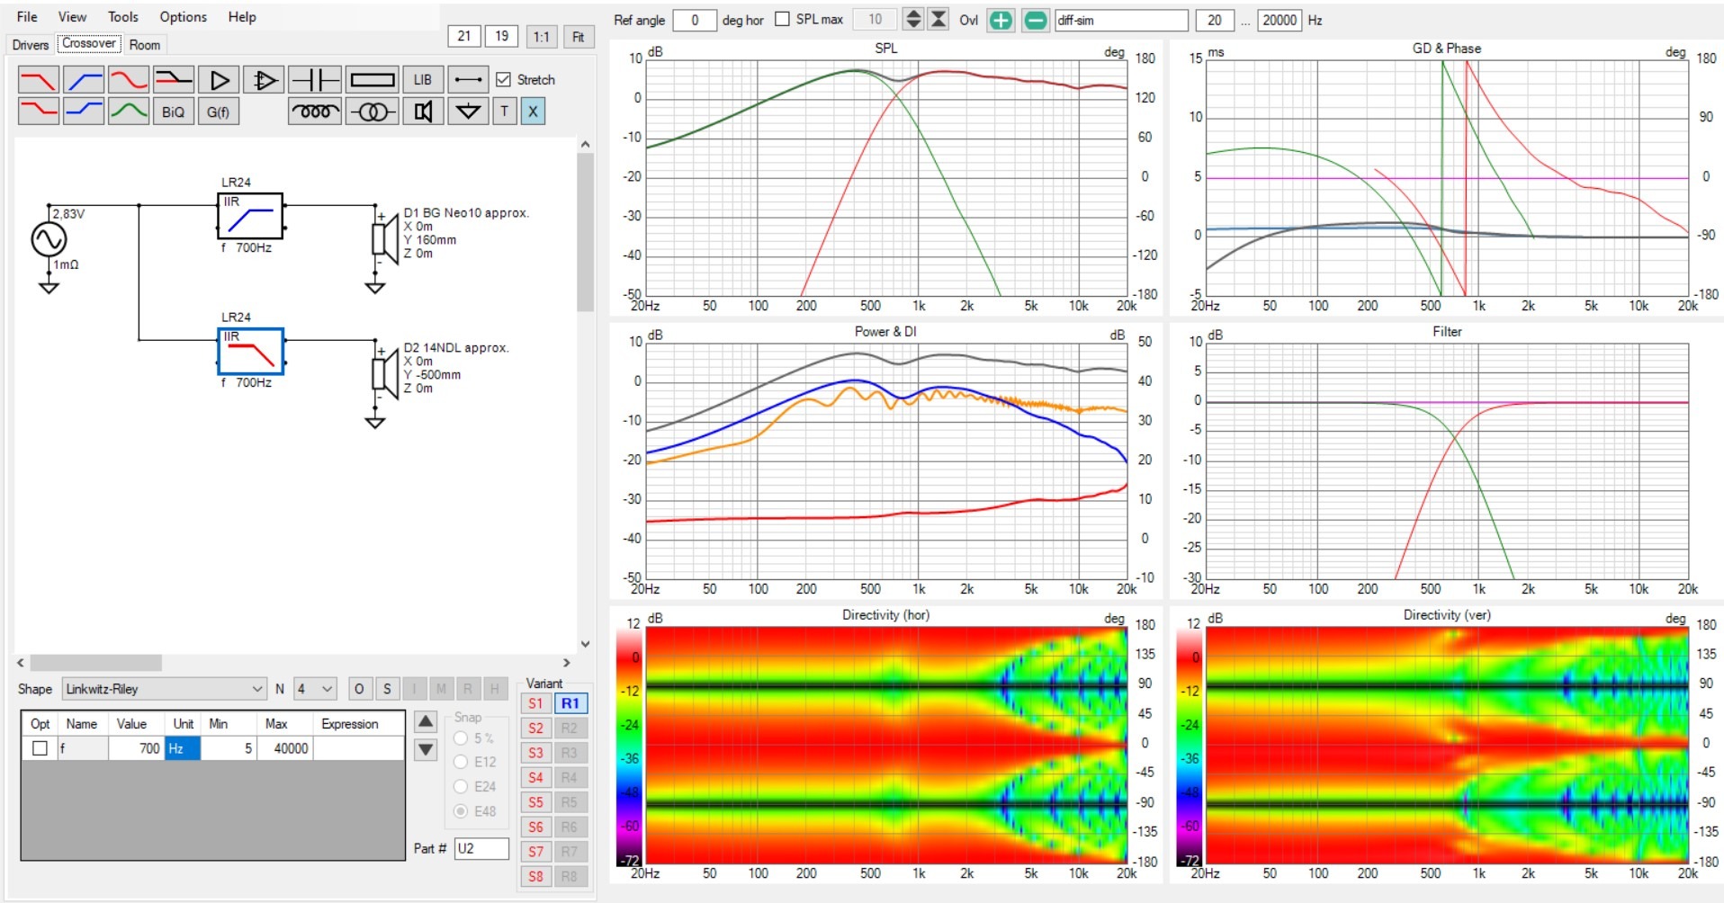Open the Help menu
Viewport: 1724px width, 903px height.
[x=242, y=17]
